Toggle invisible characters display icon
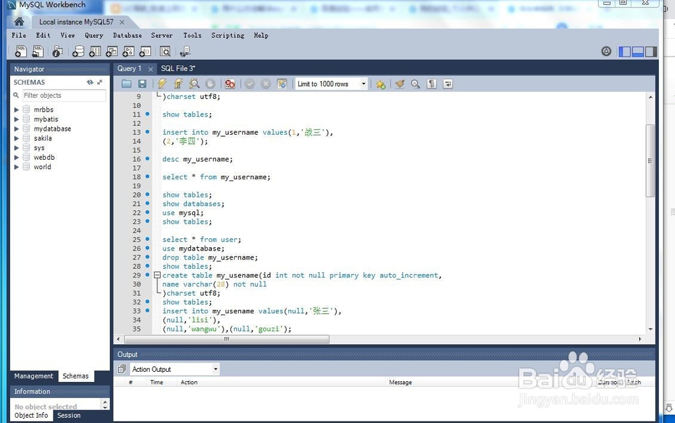Image resolution: width=675 pixels, height=423 pixels. click(x=431, y=84)
